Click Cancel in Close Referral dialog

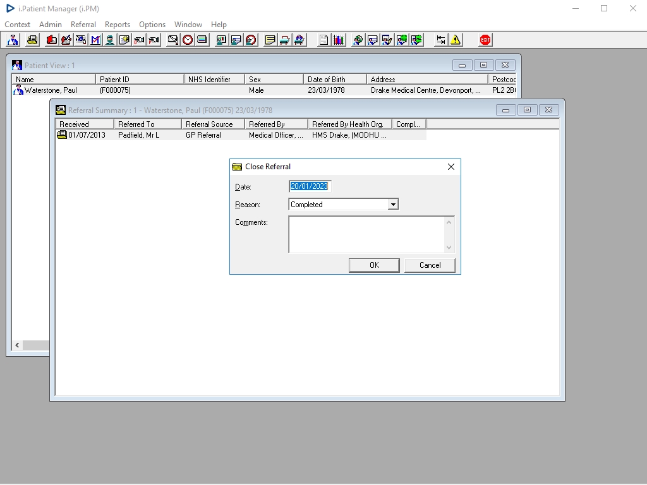tap(430, 265)
